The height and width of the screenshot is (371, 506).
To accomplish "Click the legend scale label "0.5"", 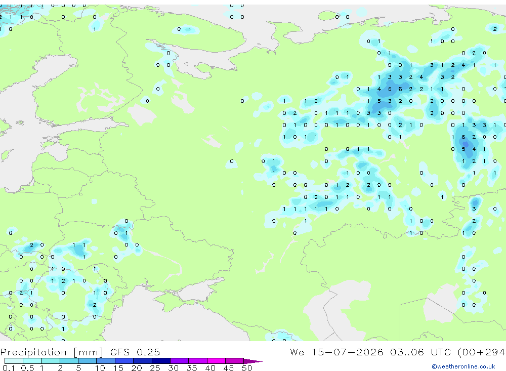I will (x=27, y=368).
